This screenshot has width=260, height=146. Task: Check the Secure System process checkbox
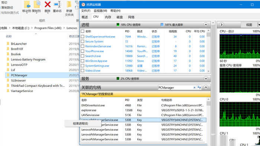click(82, 41)
